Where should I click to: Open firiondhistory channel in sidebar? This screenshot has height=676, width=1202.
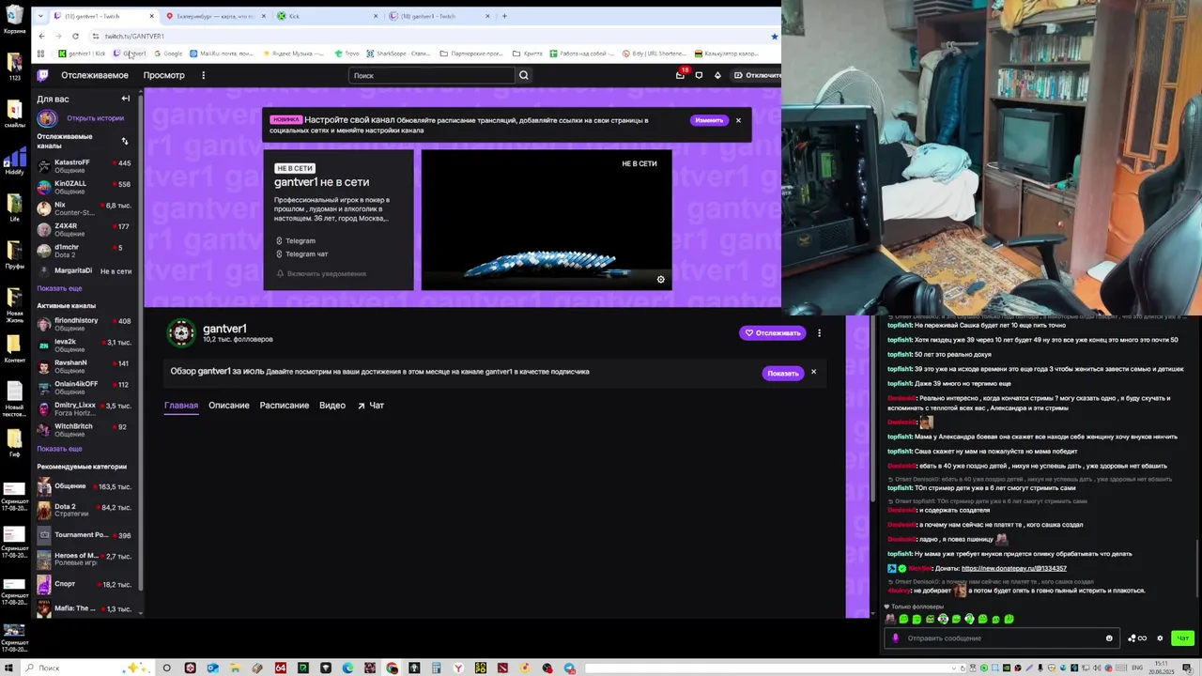click(87, 324)
